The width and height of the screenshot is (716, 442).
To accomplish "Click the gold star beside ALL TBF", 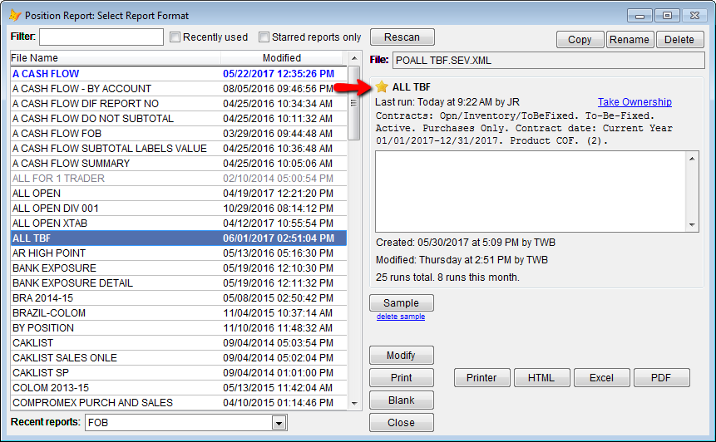I will (x=382, y=86).
